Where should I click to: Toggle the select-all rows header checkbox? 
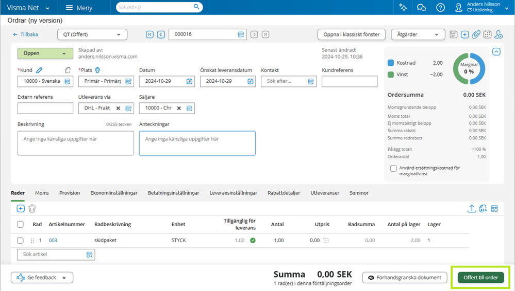[x=21, y=224]
